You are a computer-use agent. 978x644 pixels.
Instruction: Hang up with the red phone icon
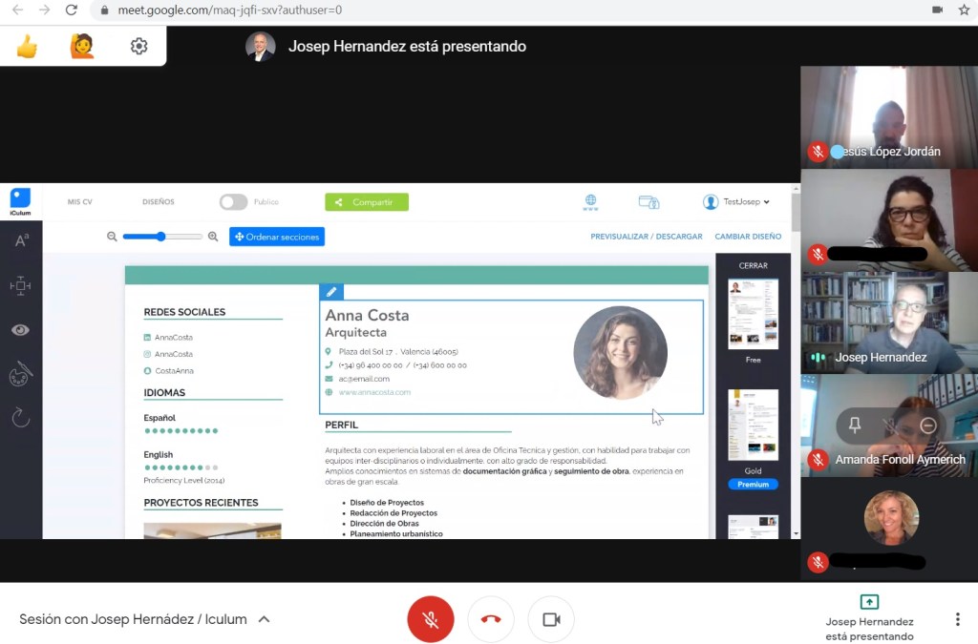click(491, 619)
